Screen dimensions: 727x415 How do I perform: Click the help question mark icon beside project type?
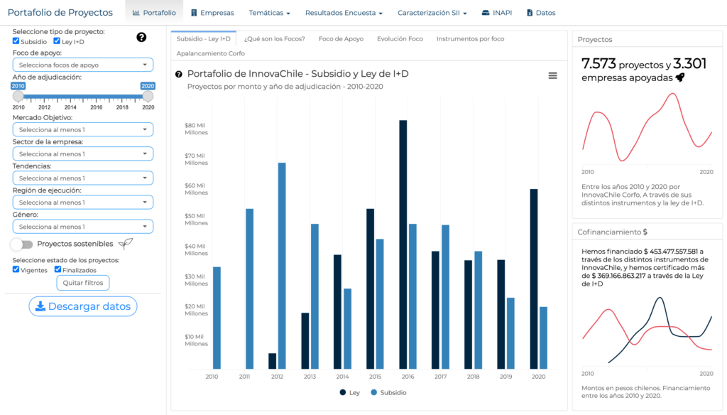click(x=141, y=37)
